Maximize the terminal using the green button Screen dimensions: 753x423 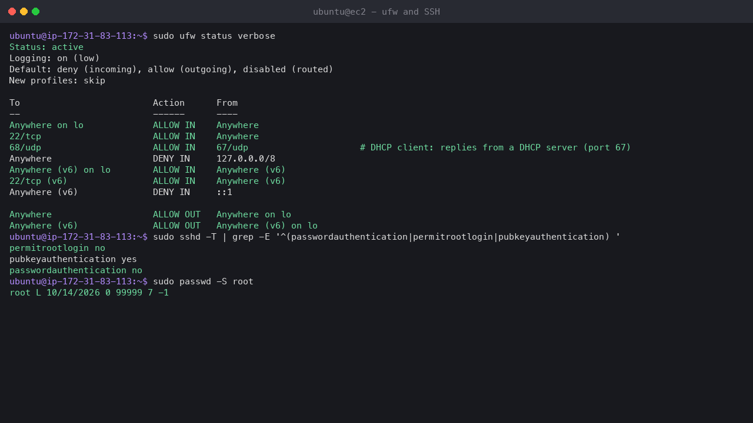pyautogui.click(x=35, y=12)
